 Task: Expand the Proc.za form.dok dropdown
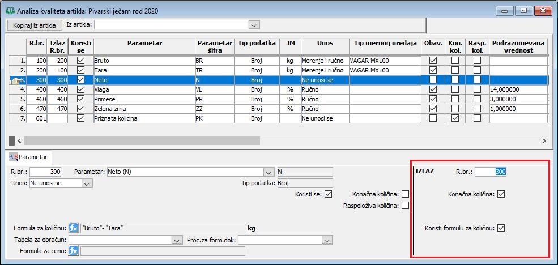coord(326,240)
